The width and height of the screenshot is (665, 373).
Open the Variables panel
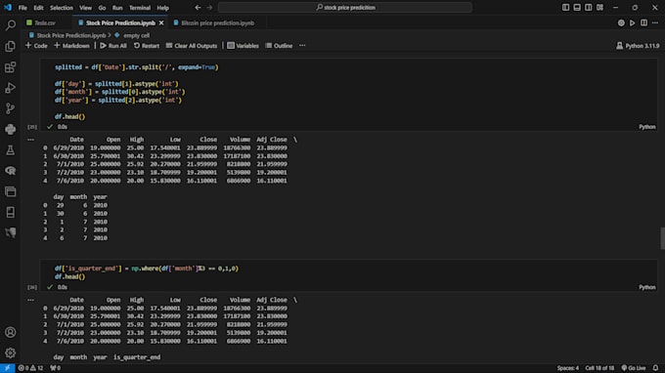pyautogui.click(x=243, y=45)
